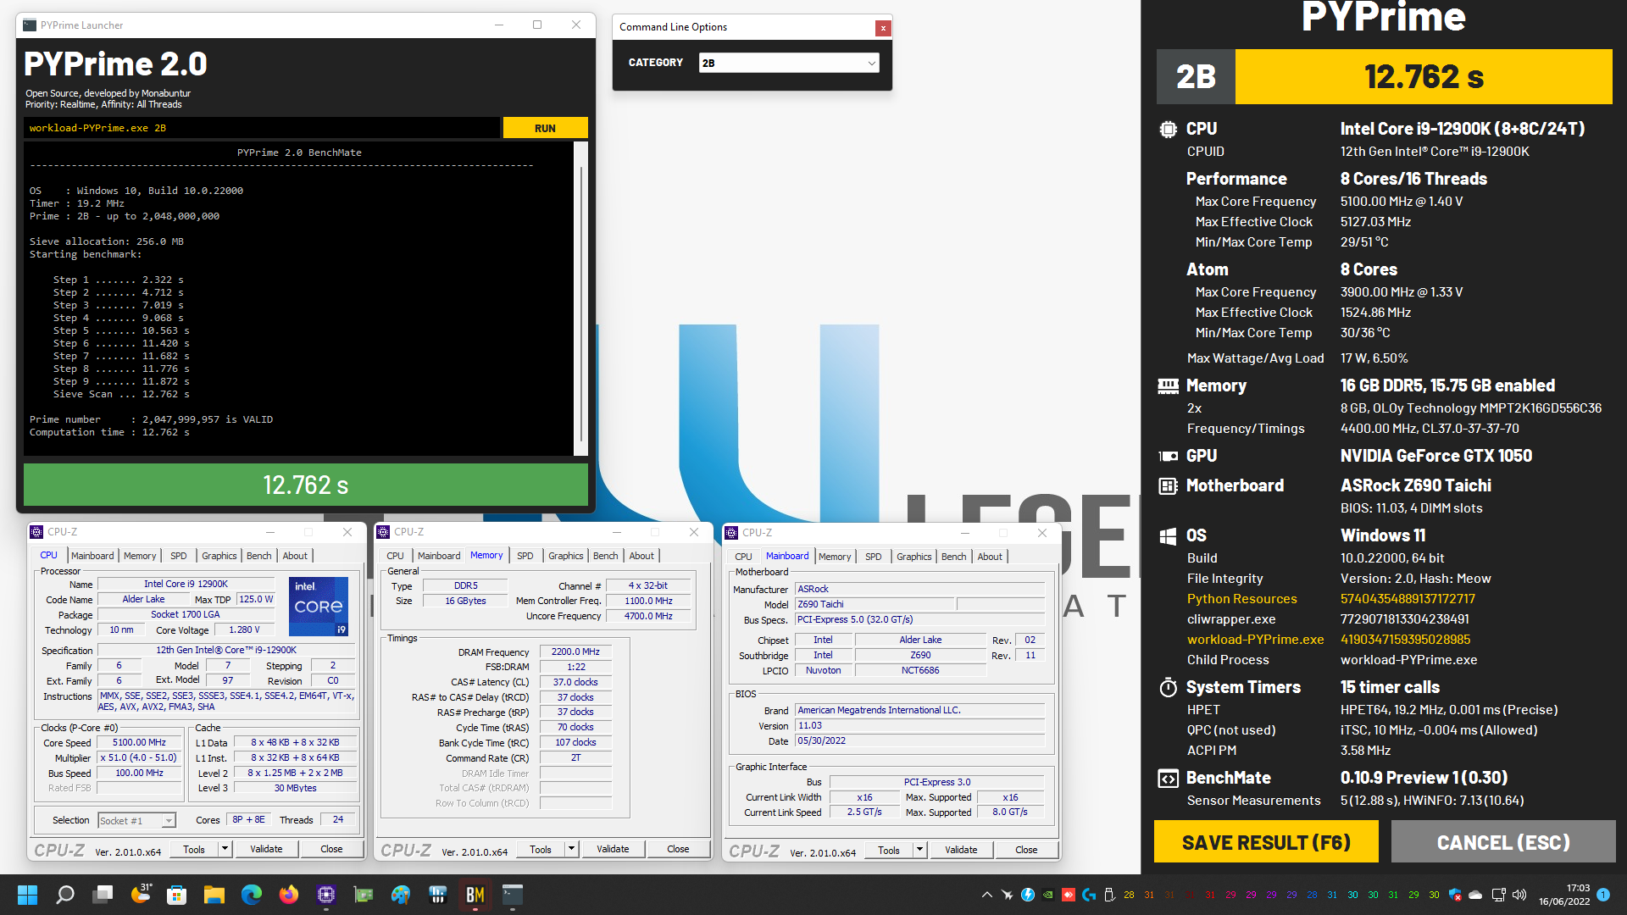This screenshot has width=1627, height=915.
Task: Open taskbar Search
Action: [65, 895]
